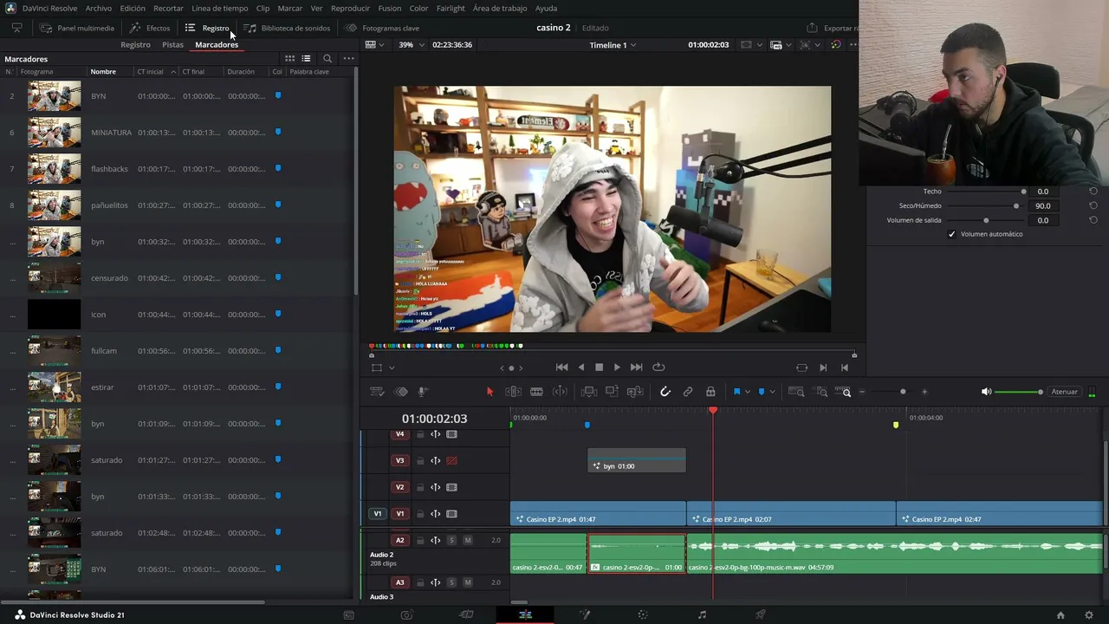Adjust the Seco/Húmedo slider handle
Image resolution: width=1109 pixels, height=624 pixels.
click(x=1016, y=206)
